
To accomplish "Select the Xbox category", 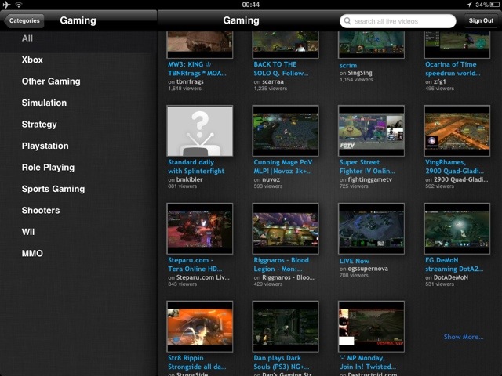I will coord(78,60).
